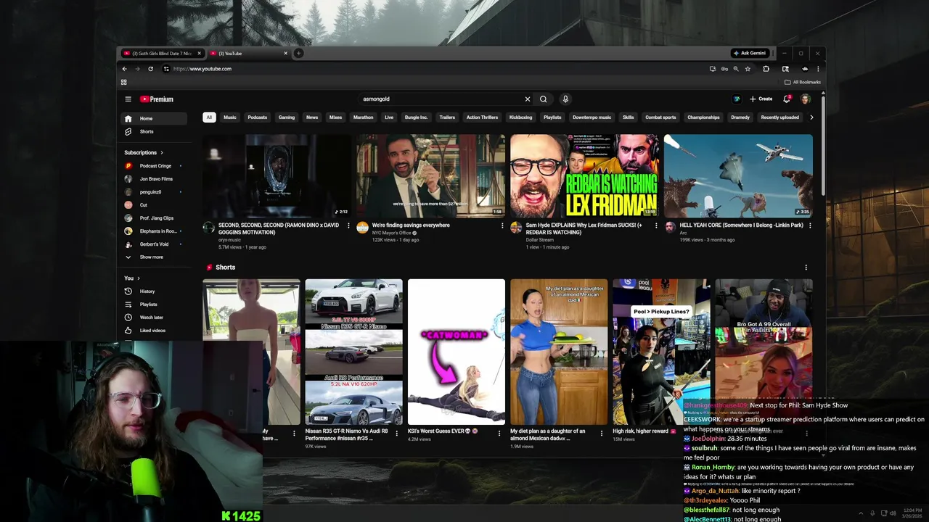The height and width of the screenshot is (522, 929).
Task: Select the Recently uploaded filter chip
Action: coord(779,117)
